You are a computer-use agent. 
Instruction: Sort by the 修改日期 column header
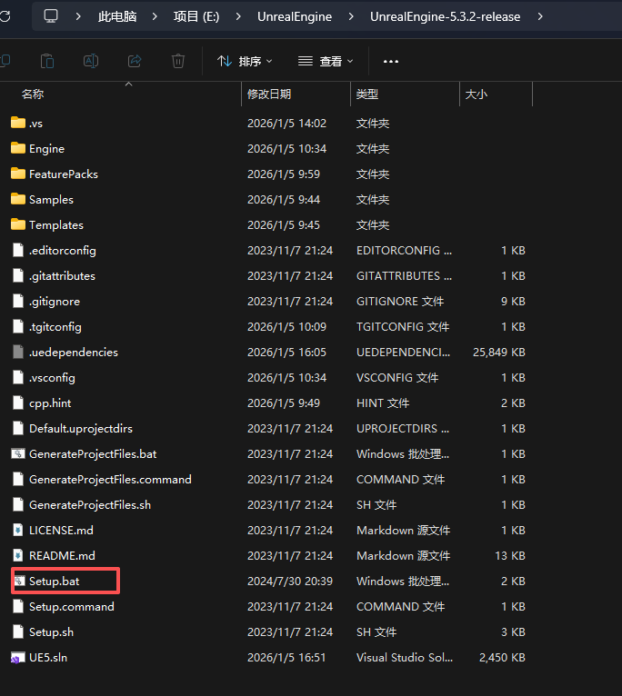click(269, 94)
